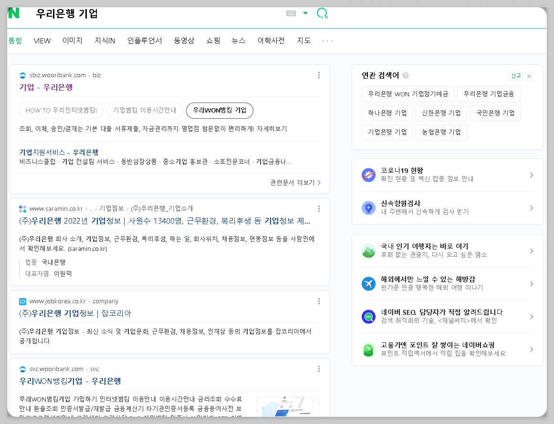Open 기업지원서비스 - 우리은행 link

click(x=59, y=152)
